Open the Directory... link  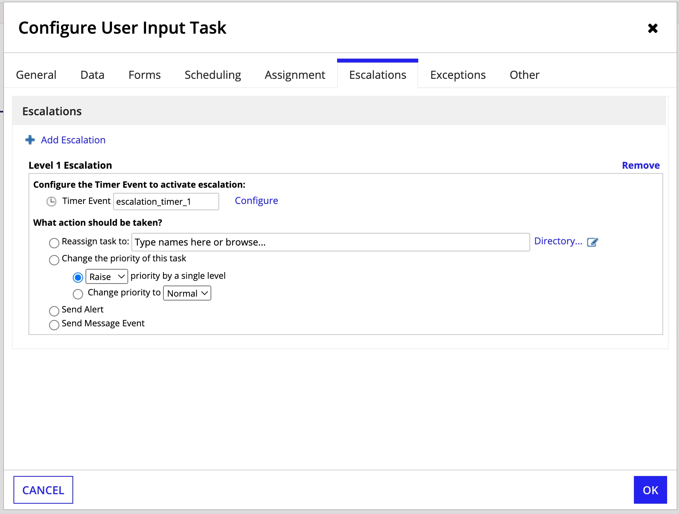[558, 241]
